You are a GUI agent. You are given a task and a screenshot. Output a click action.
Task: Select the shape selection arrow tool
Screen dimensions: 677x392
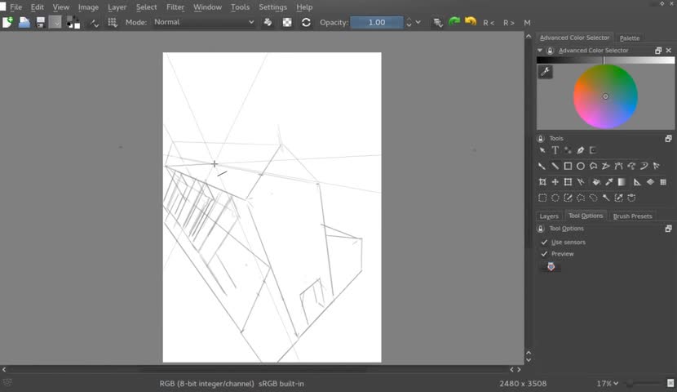pyautogui.click(x=542, y=150)
